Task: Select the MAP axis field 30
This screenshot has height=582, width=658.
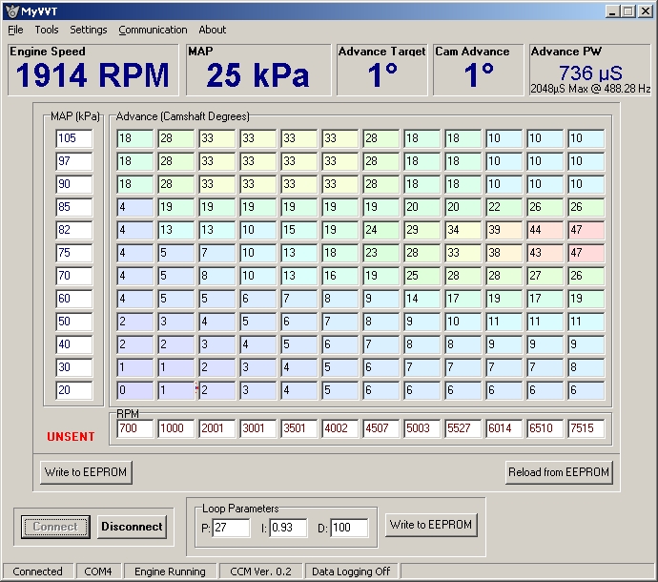Action: (x=73, y=367)
